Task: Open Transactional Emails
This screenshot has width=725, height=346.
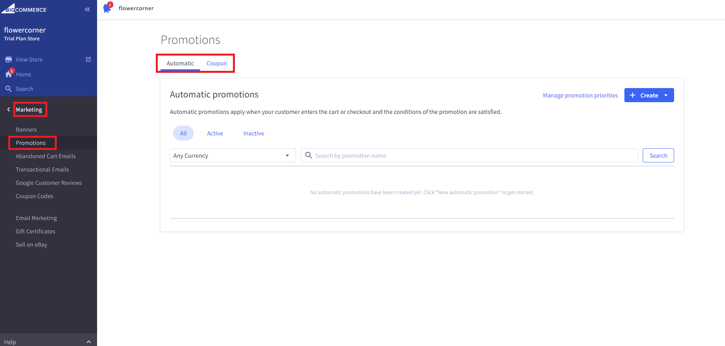Action: pyautogui.click(x=42, y=169)
